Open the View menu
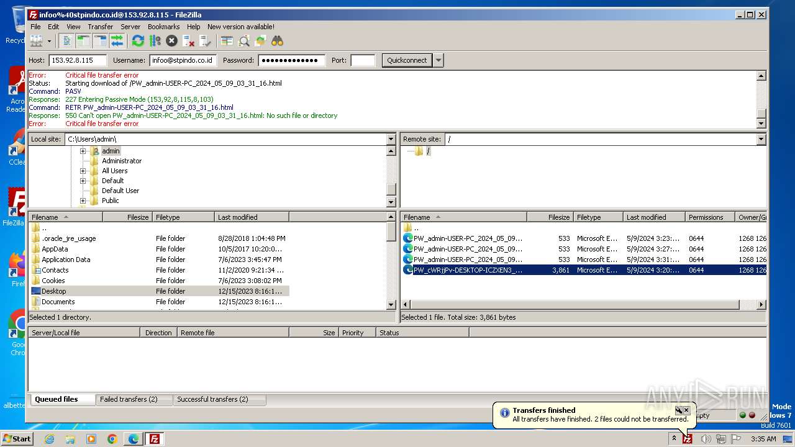 (x=73, y=27)
